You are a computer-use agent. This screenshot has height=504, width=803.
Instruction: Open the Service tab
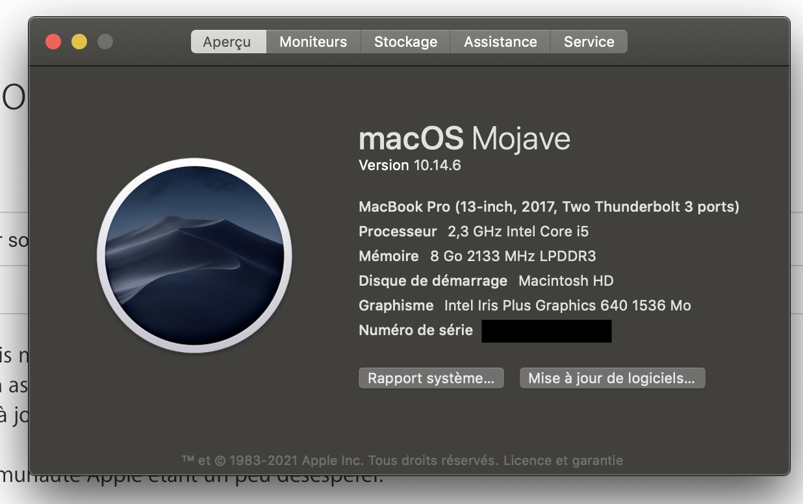(589, 42)
